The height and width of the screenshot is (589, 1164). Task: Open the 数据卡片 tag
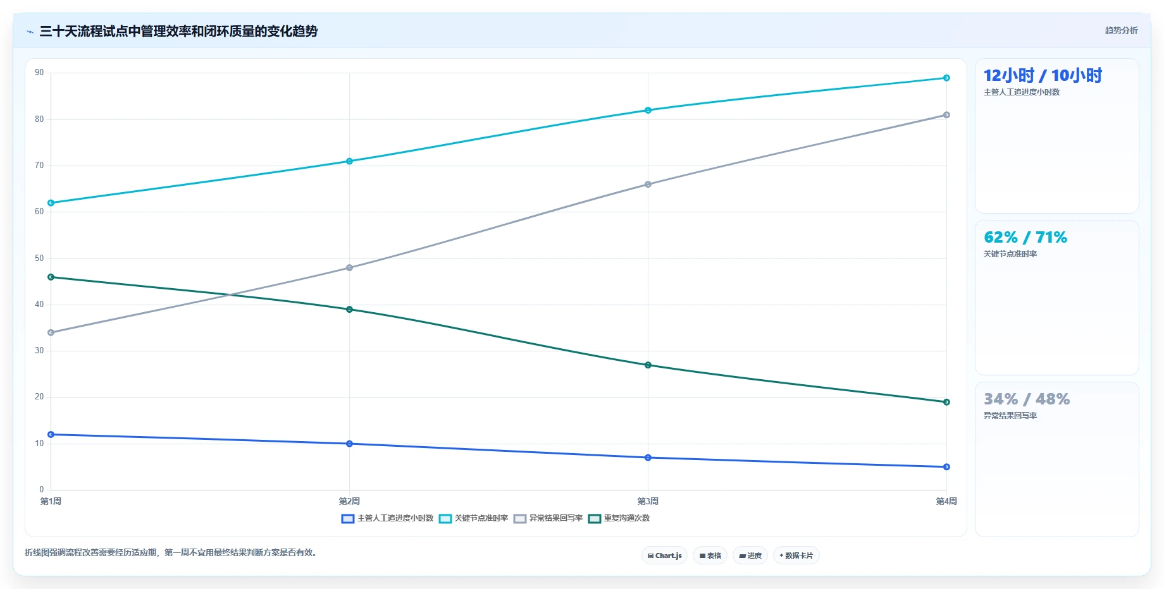pos(796,556)
